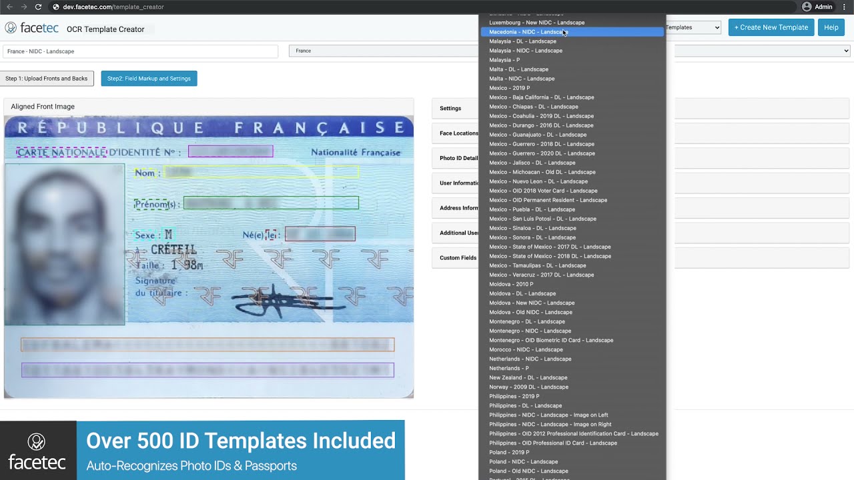854x480 pixels.
Task: Select Moldova - New NIDC - Landscape
Action: point(572,303)
